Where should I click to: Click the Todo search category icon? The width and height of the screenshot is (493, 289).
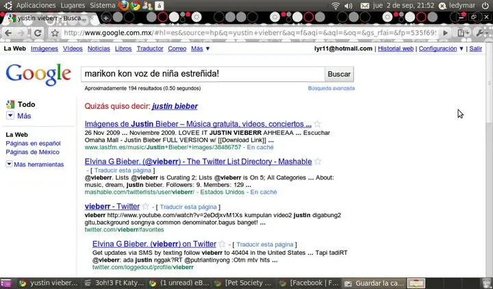[x=10, y=104]
